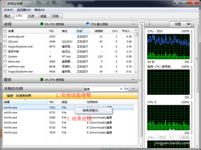Sort by 平均 C... column header

coord(127,31)
